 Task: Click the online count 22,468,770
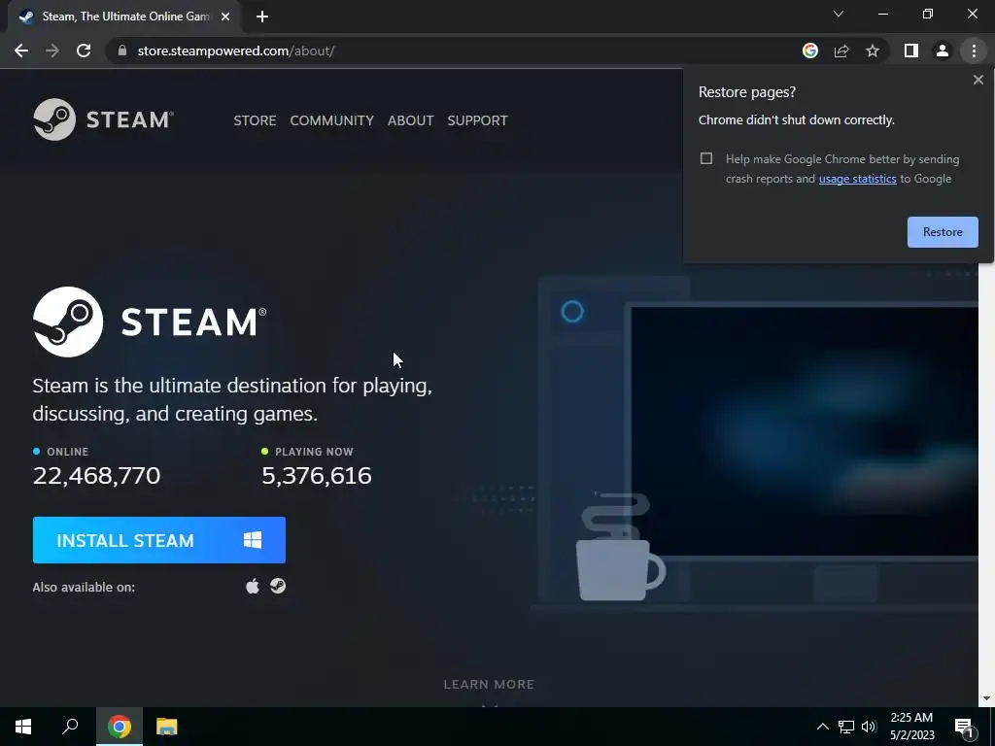[96, 476]
